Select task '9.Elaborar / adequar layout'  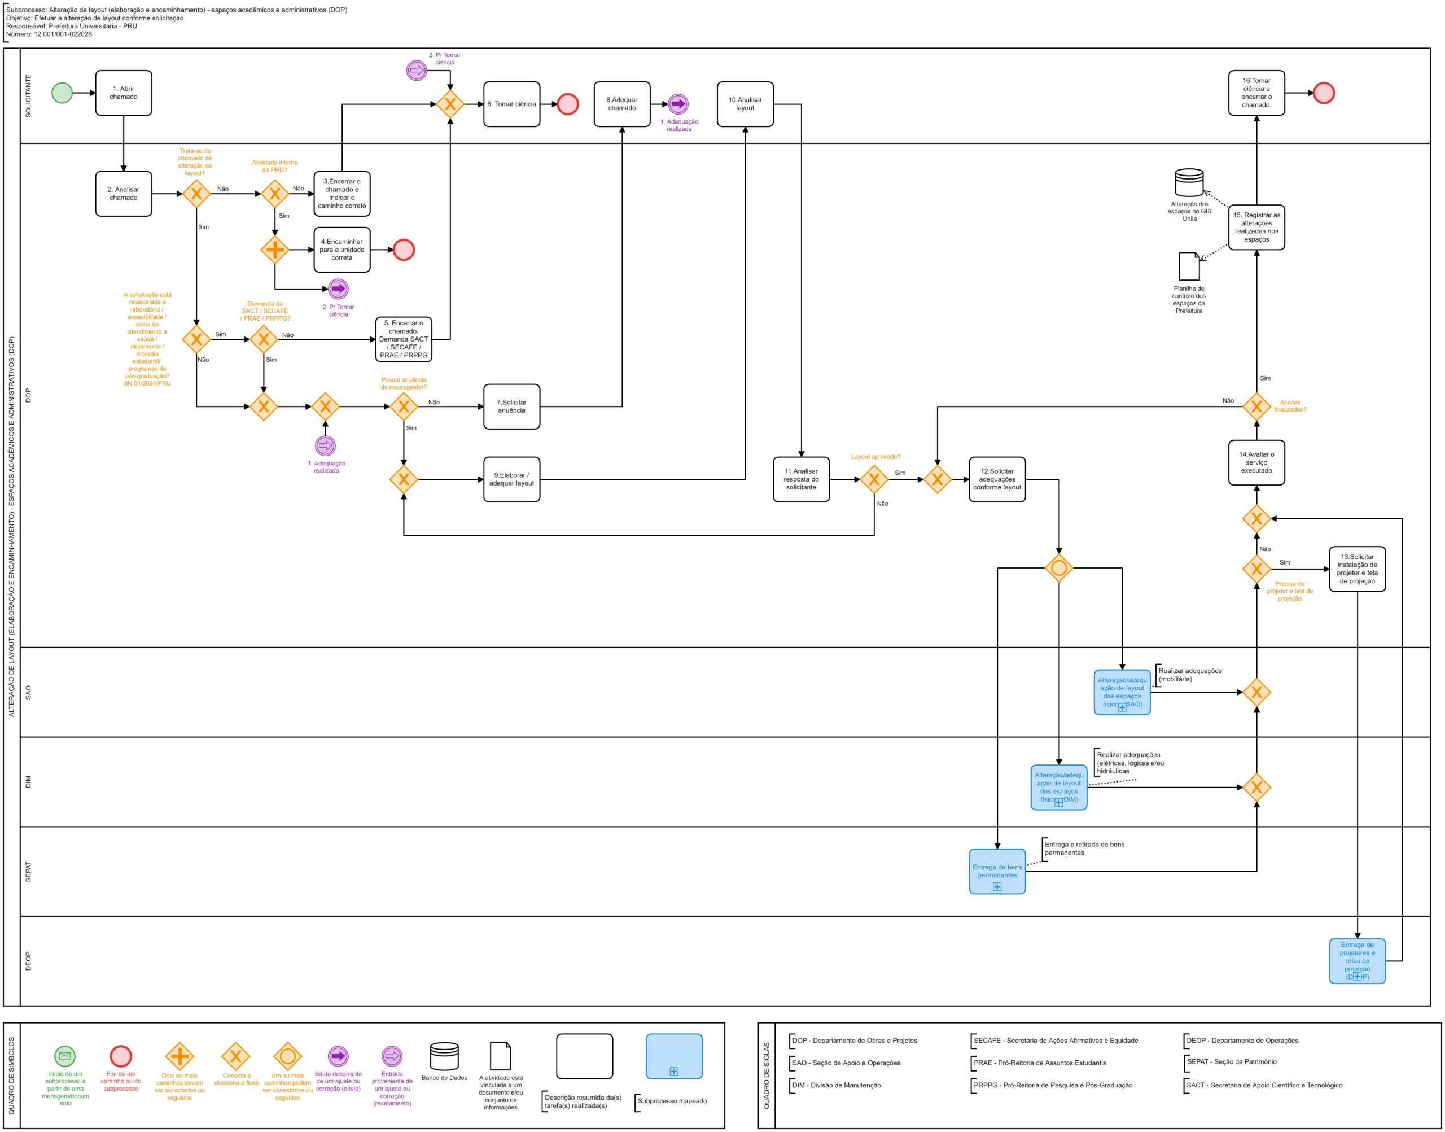[x=511, y=479]
